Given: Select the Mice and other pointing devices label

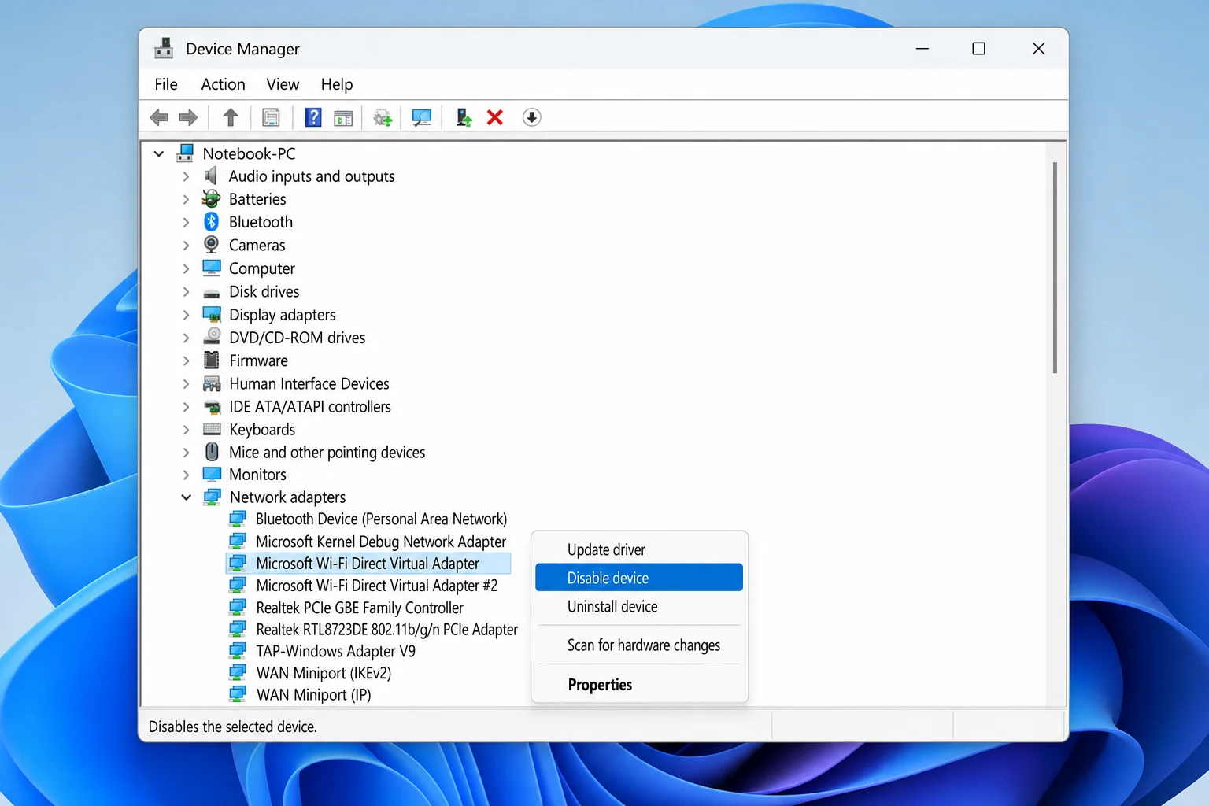Looking at the screenshot, I should tap(327, 453).
